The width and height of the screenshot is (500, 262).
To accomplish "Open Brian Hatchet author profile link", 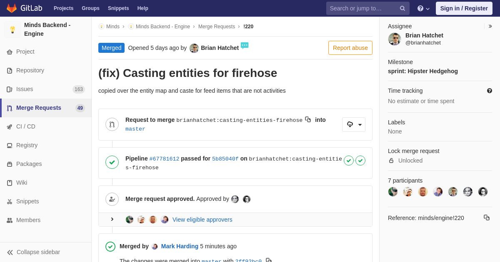I will click(x=220, y=48).
